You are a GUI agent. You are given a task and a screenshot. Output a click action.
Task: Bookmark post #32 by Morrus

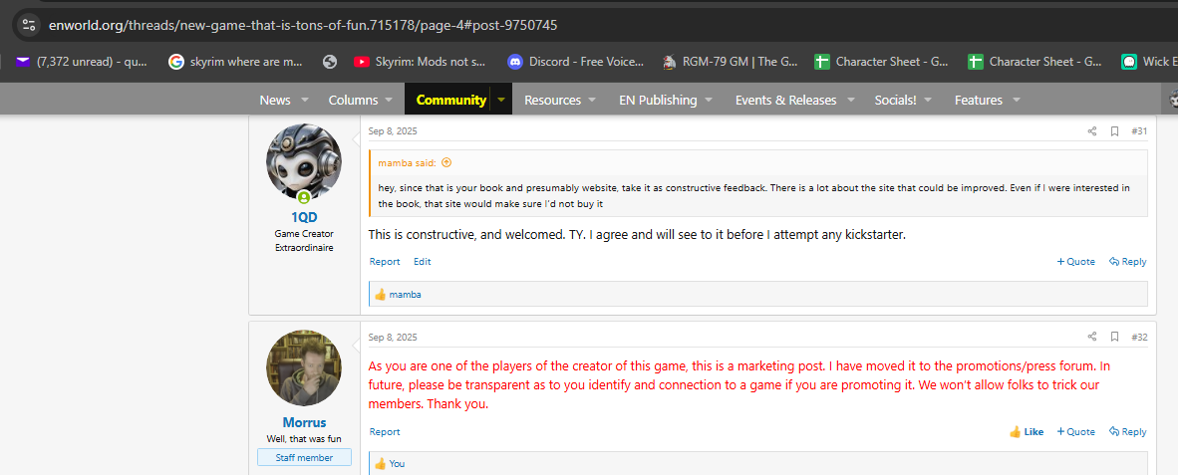click(1114, 337)
